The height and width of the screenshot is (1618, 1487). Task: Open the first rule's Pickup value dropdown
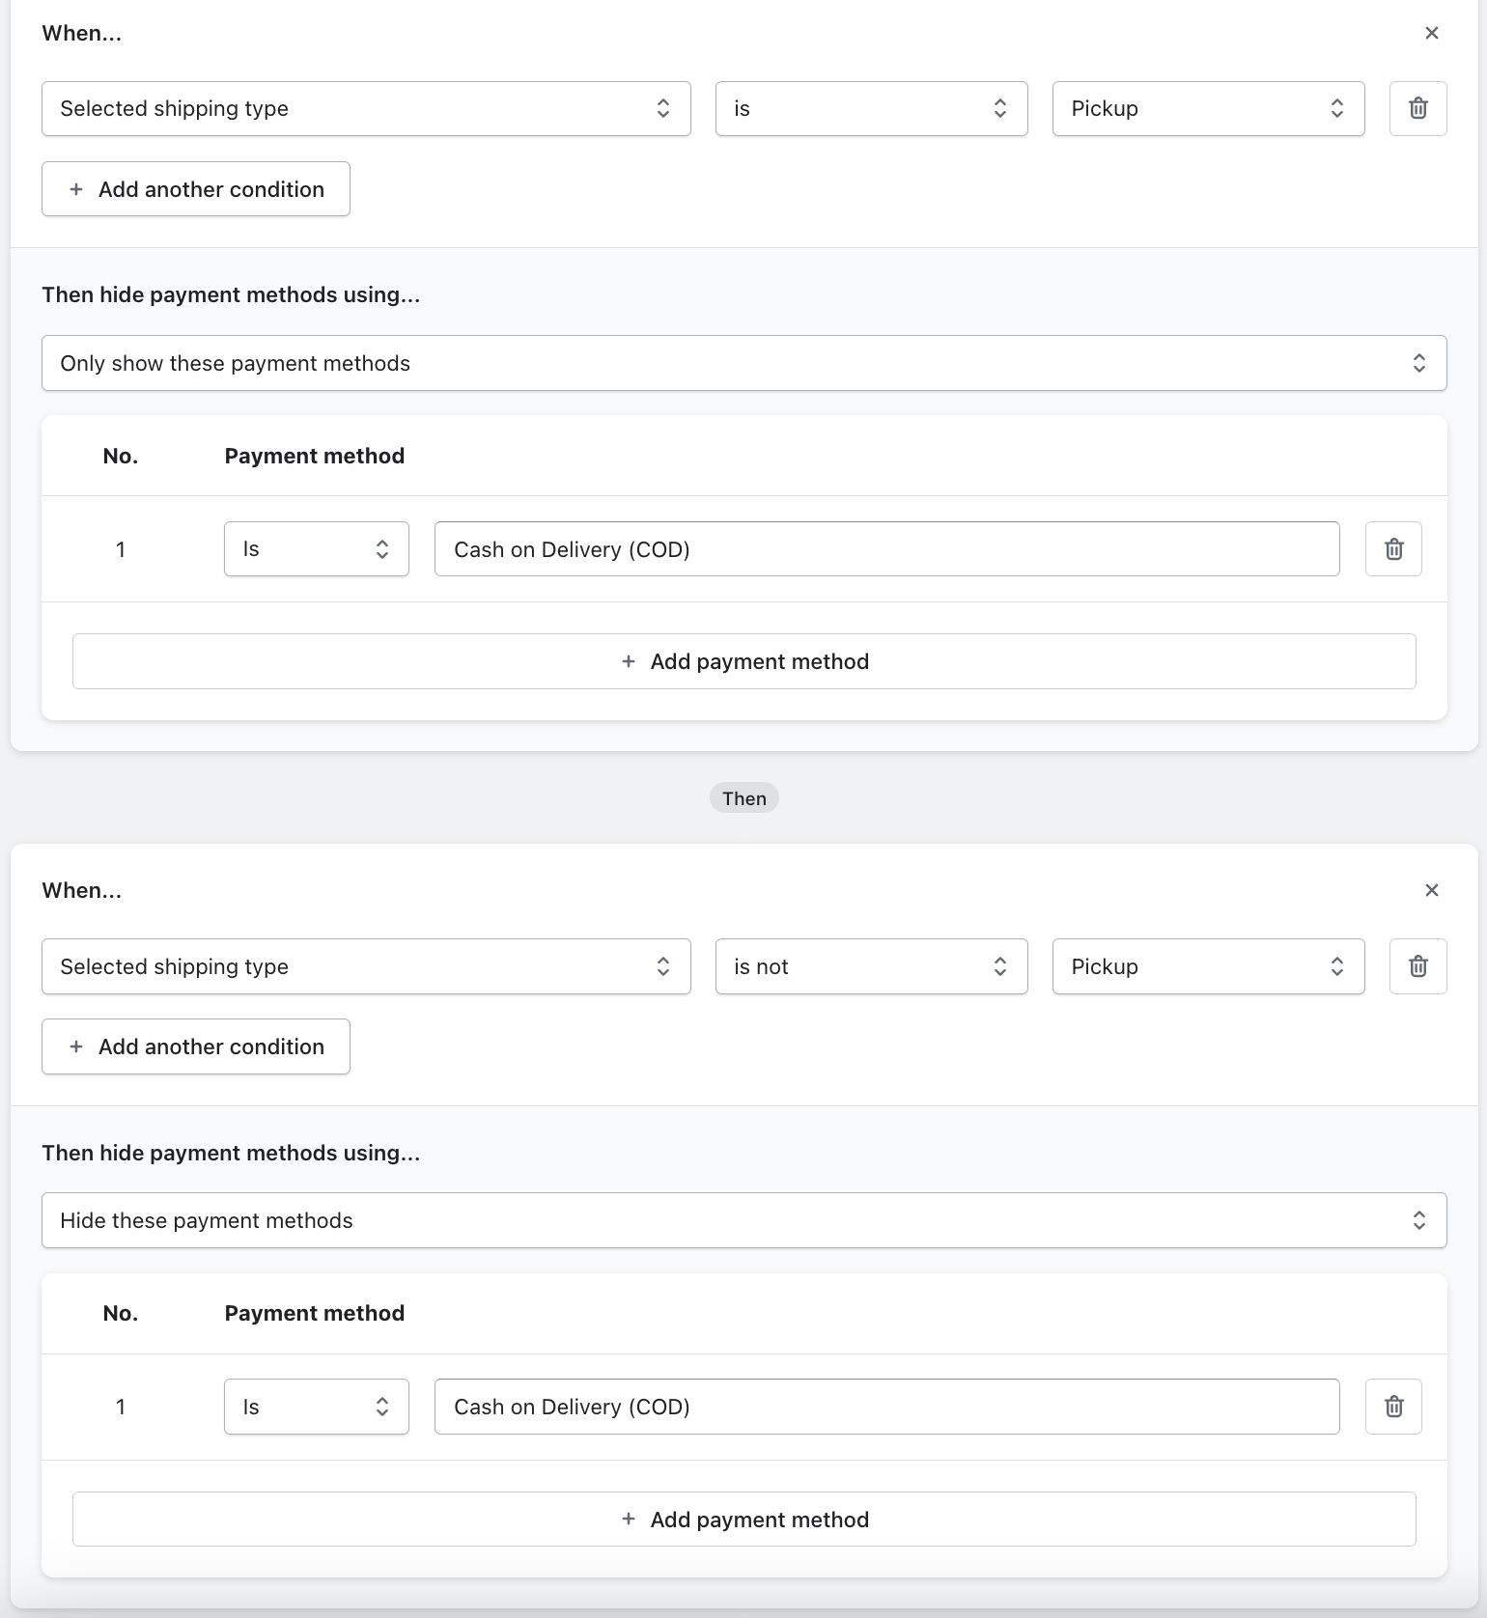(1208, 108)
